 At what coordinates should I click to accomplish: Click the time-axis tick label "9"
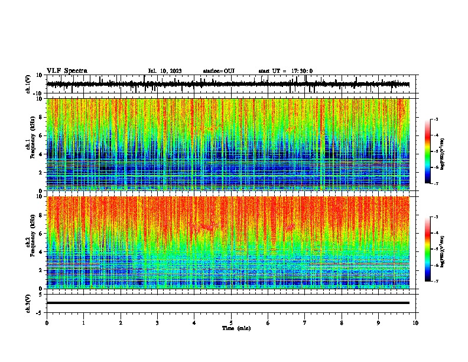pyautogui.click(x=378, y=323)
